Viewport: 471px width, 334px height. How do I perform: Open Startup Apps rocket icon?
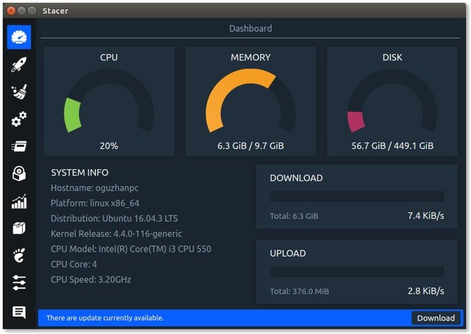[19, 65]
